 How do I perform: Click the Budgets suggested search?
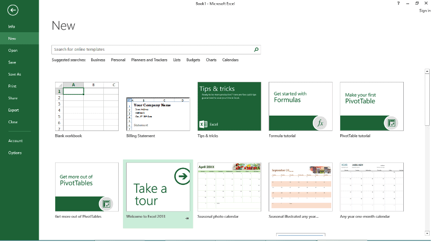pyautogui.click(x=193, y=60)
